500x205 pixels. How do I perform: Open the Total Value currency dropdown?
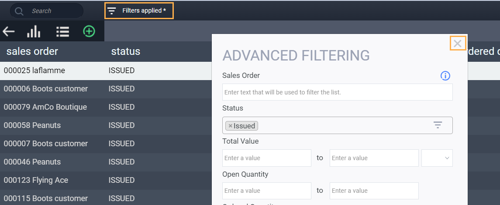[437, 158]
